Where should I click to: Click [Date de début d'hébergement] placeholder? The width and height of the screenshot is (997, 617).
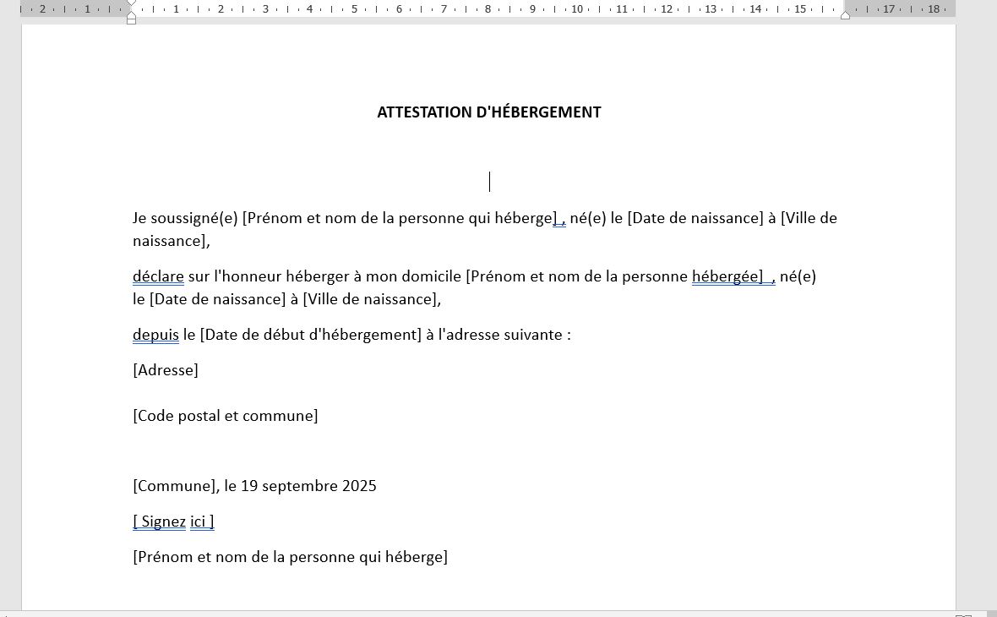pyautogui.click(x=310, y=335)
